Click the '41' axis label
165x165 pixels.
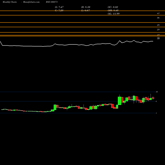(158, 14)
